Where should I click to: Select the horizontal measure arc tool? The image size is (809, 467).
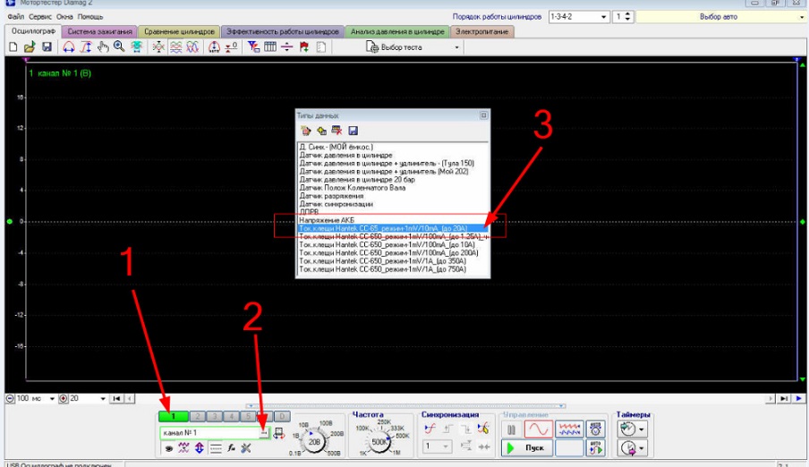click(x=69, y=47)
